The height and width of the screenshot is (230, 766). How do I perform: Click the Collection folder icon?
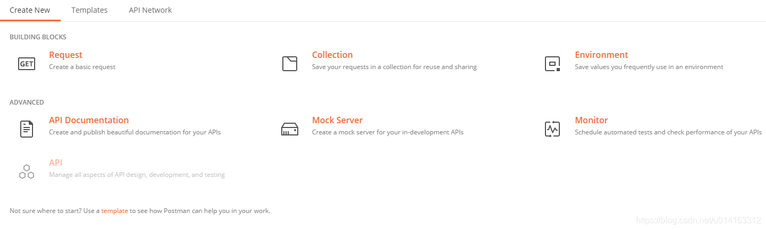pyautogui.click(x=289, y=64)
